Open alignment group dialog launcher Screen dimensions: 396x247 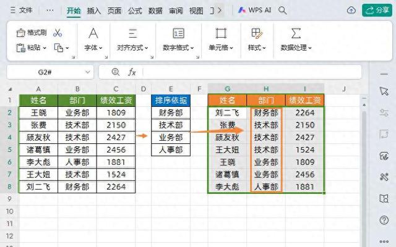[152, 57]
